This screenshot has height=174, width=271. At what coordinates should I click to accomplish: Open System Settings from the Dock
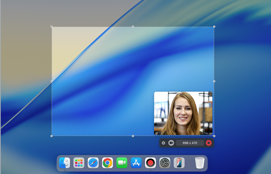165,163
